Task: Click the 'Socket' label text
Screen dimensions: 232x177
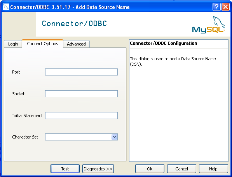Action: [18, 94]
